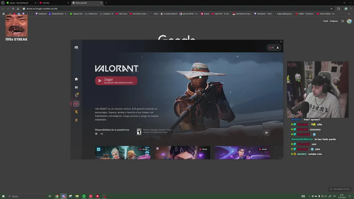Open the Windows Start button

(x=3, y=196)
